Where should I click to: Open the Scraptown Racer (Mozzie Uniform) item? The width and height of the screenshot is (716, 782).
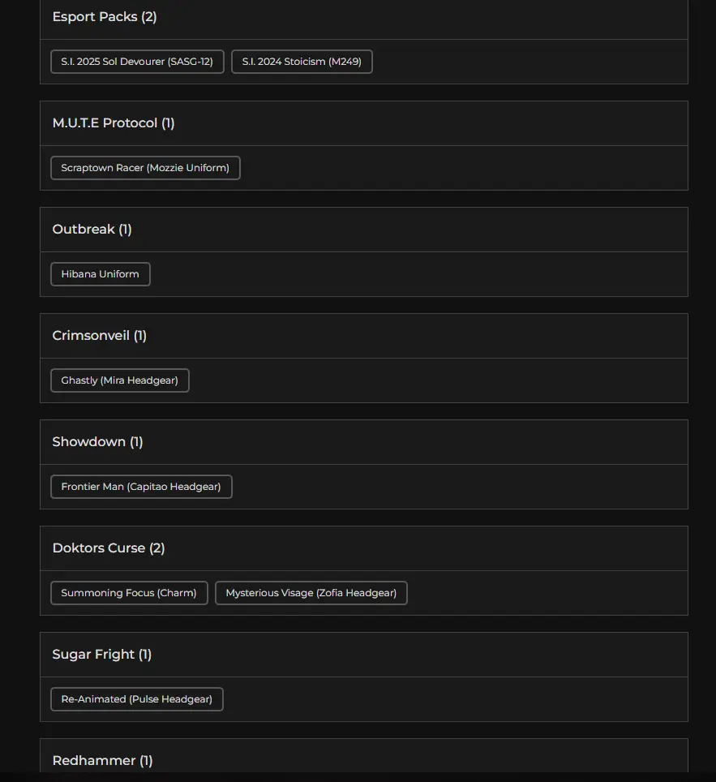(145, 168)
